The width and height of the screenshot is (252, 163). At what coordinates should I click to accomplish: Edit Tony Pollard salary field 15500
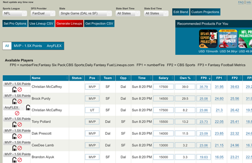(x=163, y=121)
